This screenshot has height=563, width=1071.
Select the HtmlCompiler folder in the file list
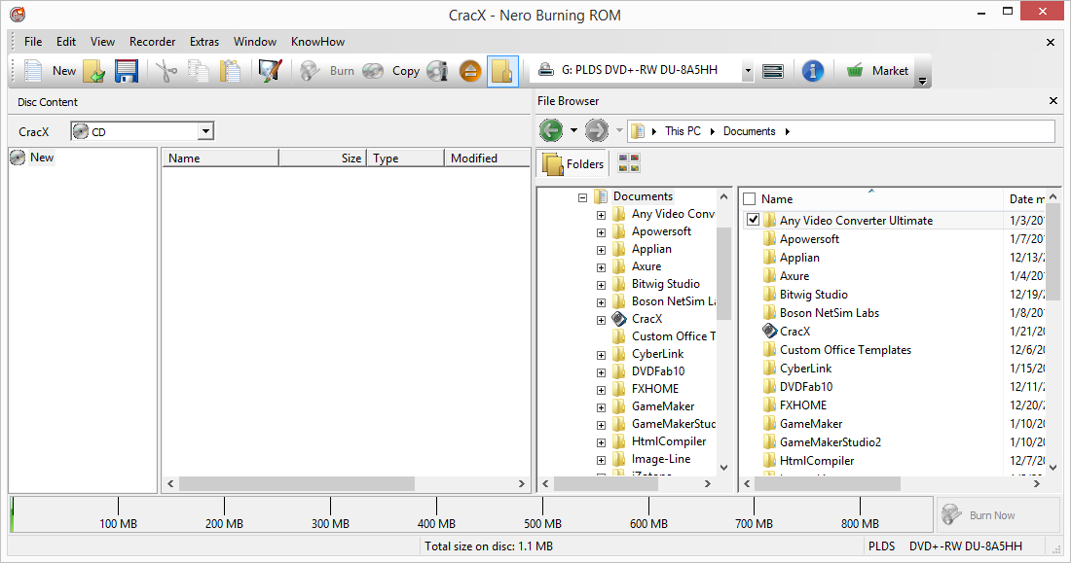[816, 461]
